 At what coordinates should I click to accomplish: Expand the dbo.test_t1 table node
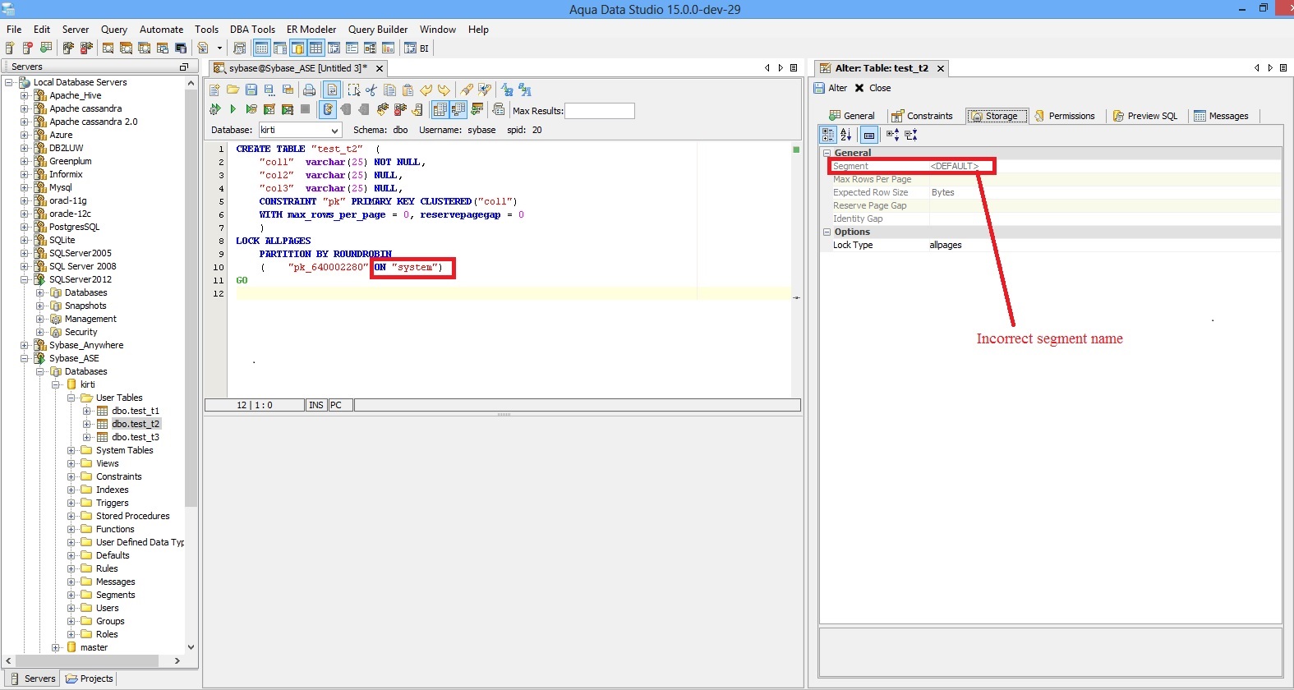pyautogui.click(x=86, y=411)
